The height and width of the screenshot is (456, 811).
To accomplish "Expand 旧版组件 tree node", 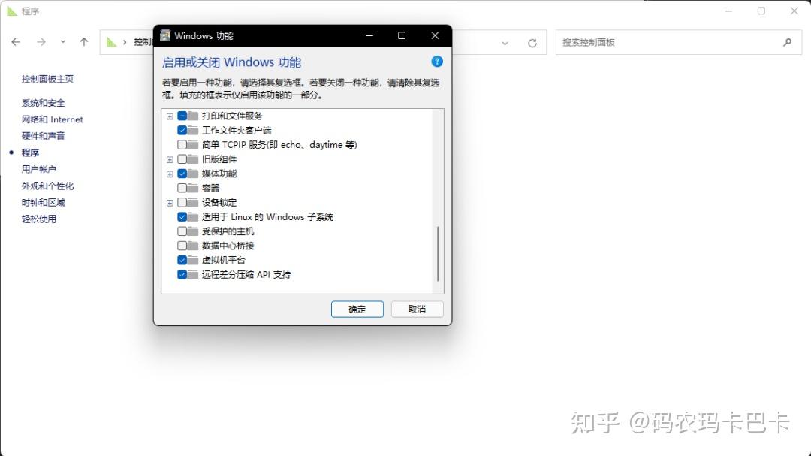I will [x=170, y=160].
